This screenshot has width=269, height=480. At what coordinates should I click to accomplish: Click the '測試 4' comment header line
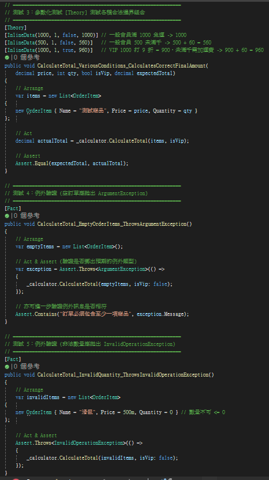pyautogui.click(x=76, y=194)
